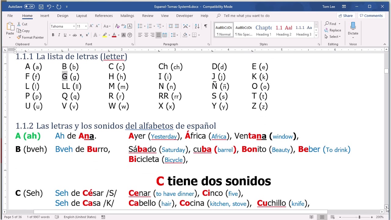
Task: Click the Clear All Formatting icon
Action: [x=117, y=26]
